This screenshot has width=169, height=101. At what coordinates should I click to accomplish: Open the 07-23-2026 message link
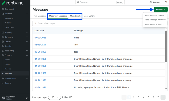coord(40,38)
